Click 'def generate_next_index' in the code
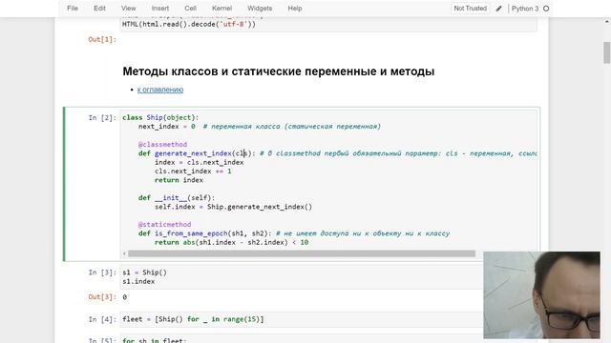This screenshot has height=343, width=611. click(x=184, y=153)
